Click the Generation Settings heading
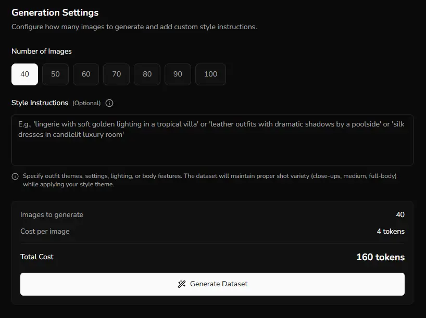 point(55,12)
